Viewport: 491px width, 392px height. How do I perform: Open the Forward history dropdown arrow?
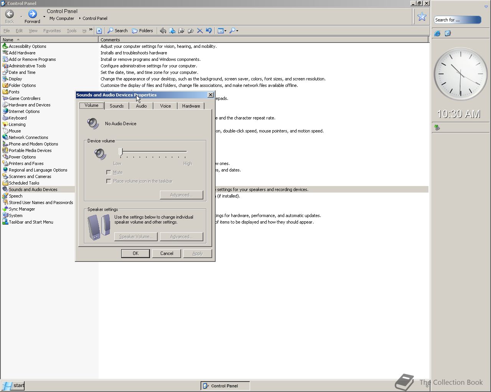point(44,17)
